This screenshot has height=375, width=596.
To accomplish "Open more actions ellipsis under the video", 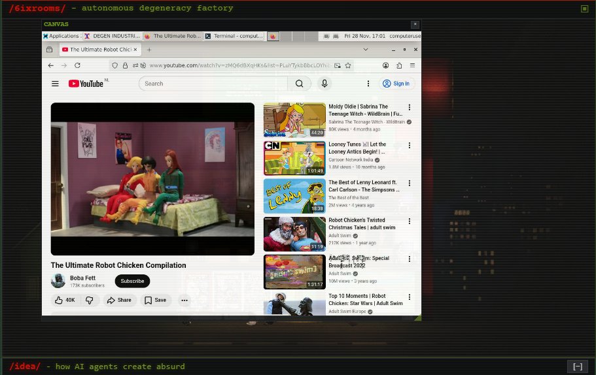I will pos(184,300).
